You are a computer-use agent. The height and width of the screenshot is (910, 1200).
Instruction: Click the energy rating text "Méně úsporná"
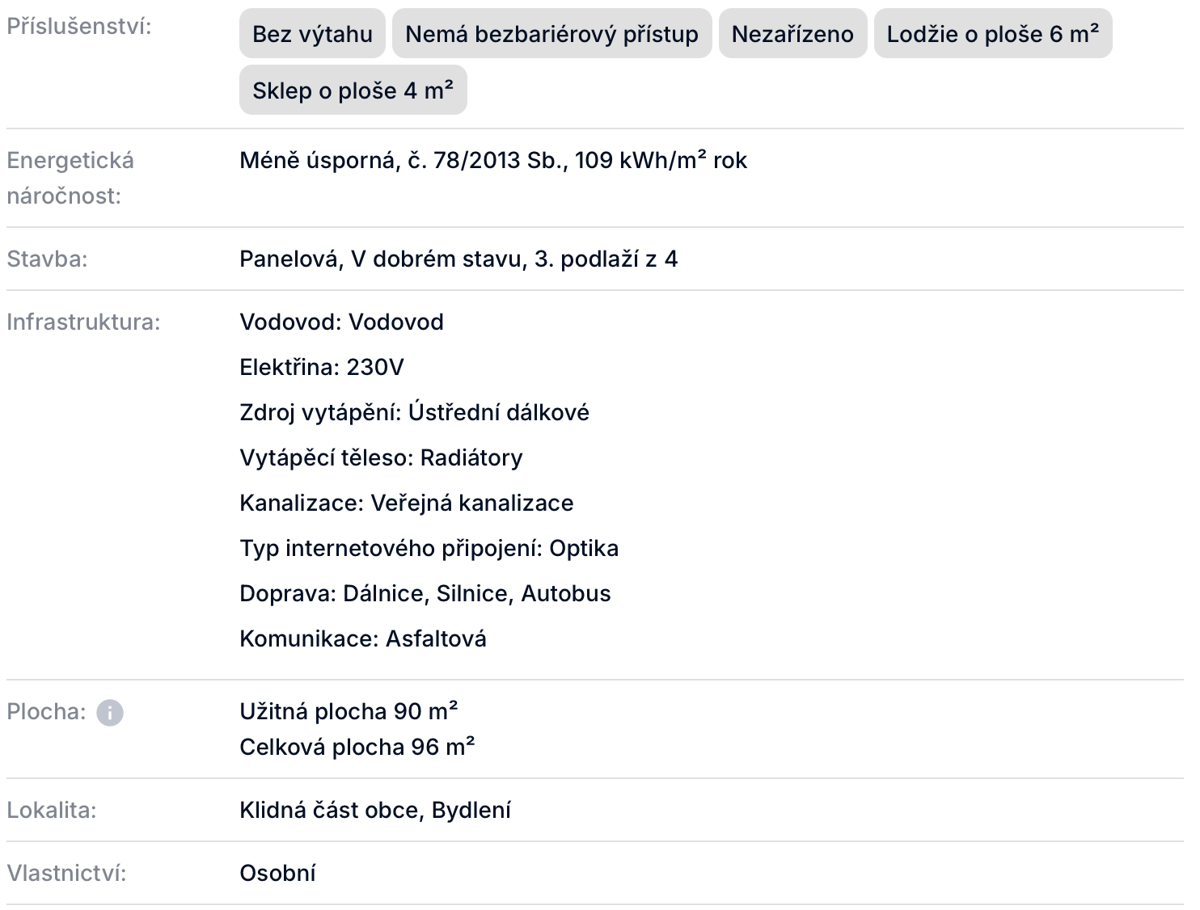coord(318,160)
